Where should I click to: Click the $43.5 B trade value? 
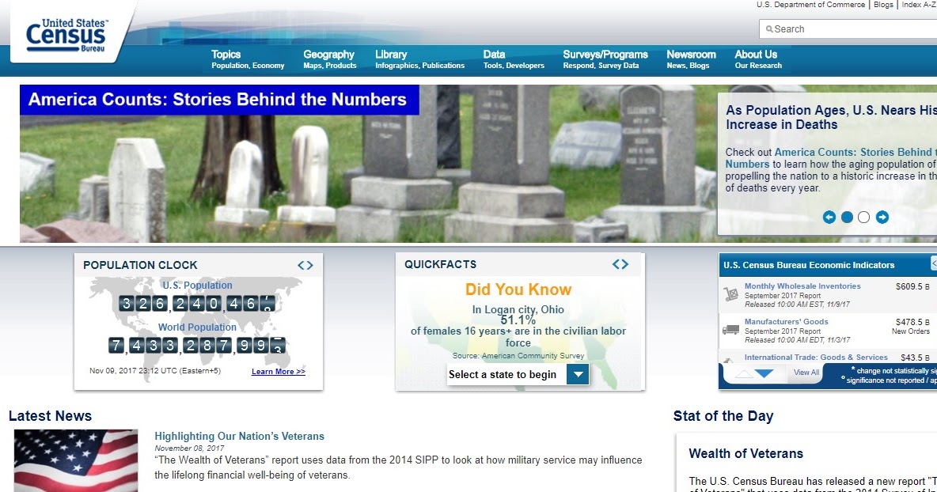click(x=915, y=358)
